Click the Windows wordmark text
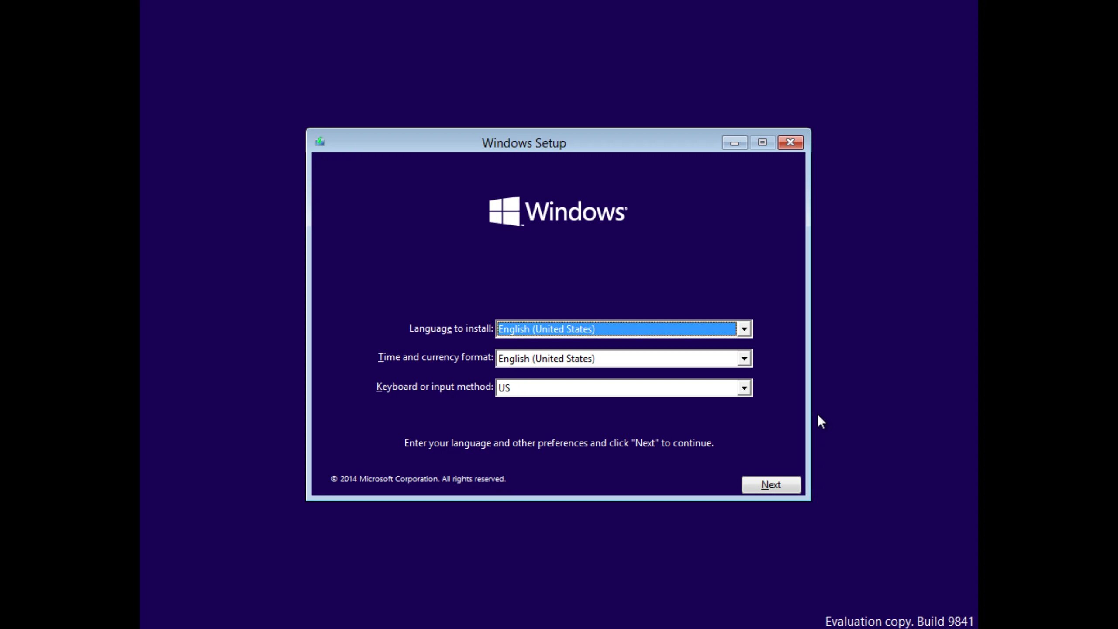1118x629 pixels. point(576,212)
